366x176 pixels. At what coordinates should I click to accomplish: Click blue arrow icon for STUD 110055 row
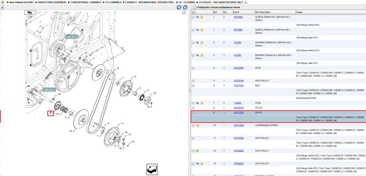pyautogui.click(x=197, y=103)
